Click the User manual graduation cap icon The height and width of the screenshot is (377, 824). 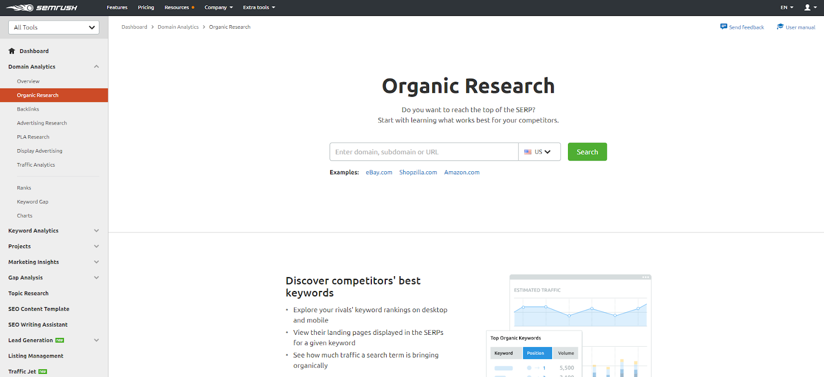click(x=780, y=27)
